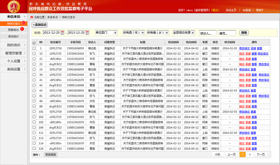Check the checkbox for row ID 22
The width and height of the screenshot is (280, 165).
34,64
